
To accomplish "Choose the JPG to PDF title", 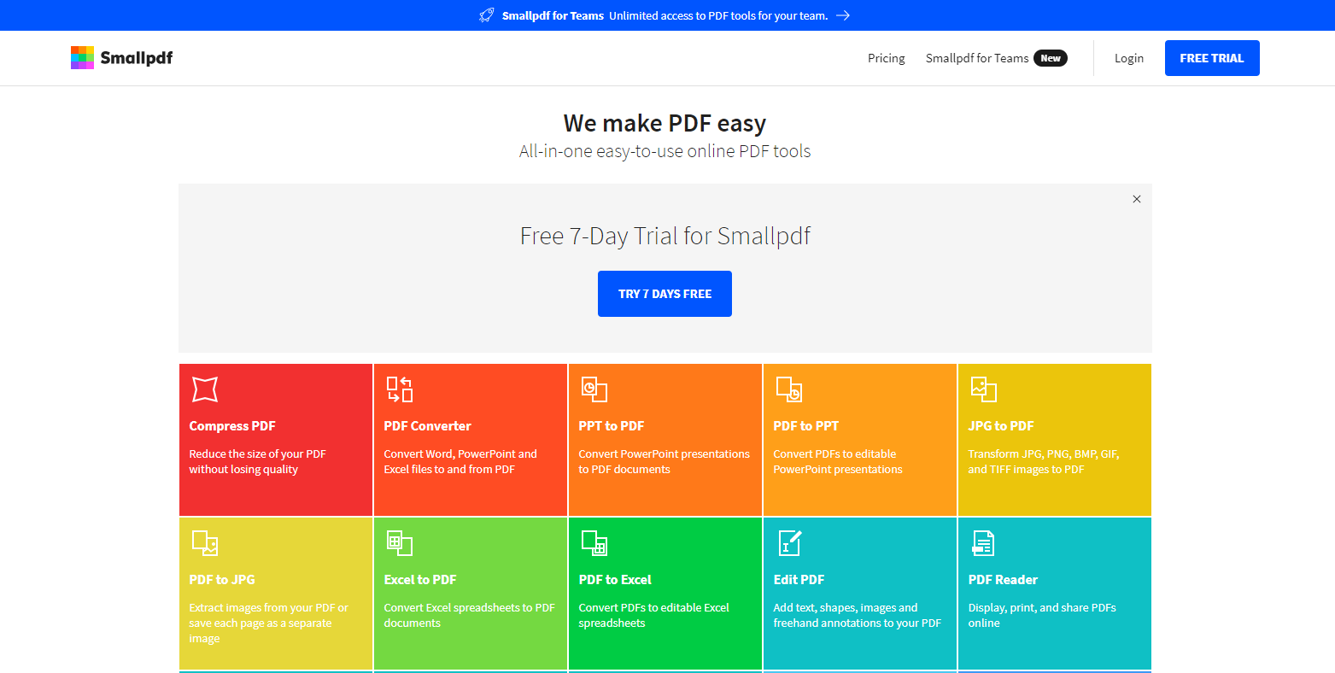I will (1001, 426).
